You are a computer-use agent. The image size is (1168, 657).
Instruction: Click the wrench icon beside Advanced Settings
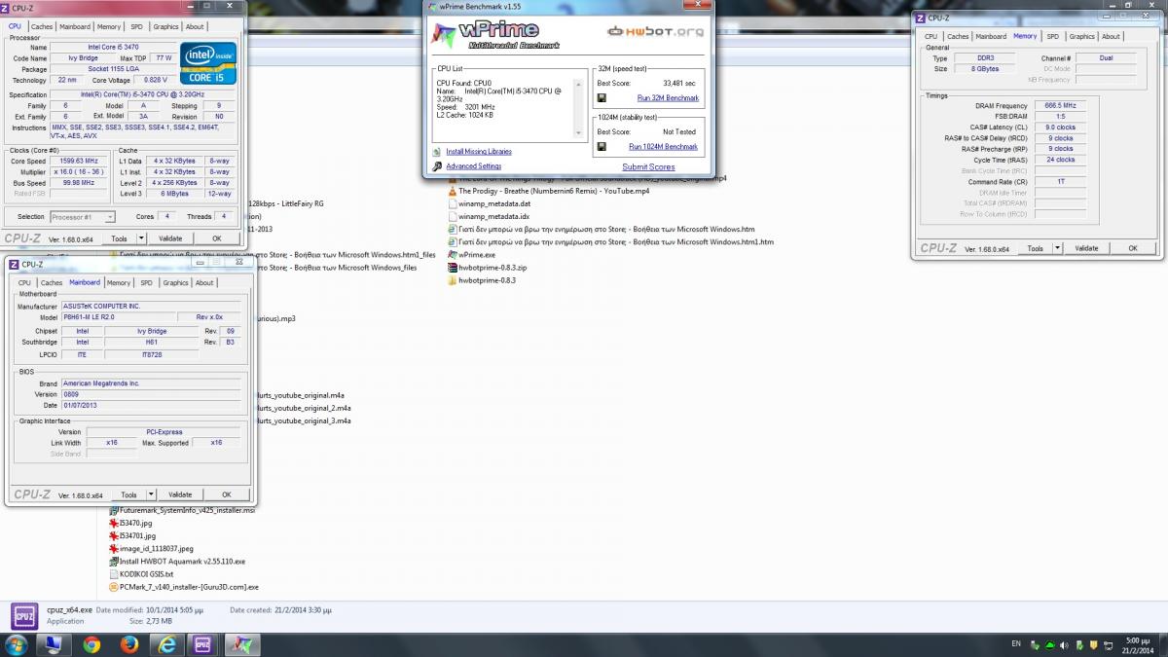pyautogui.click(x=437, y=166)
